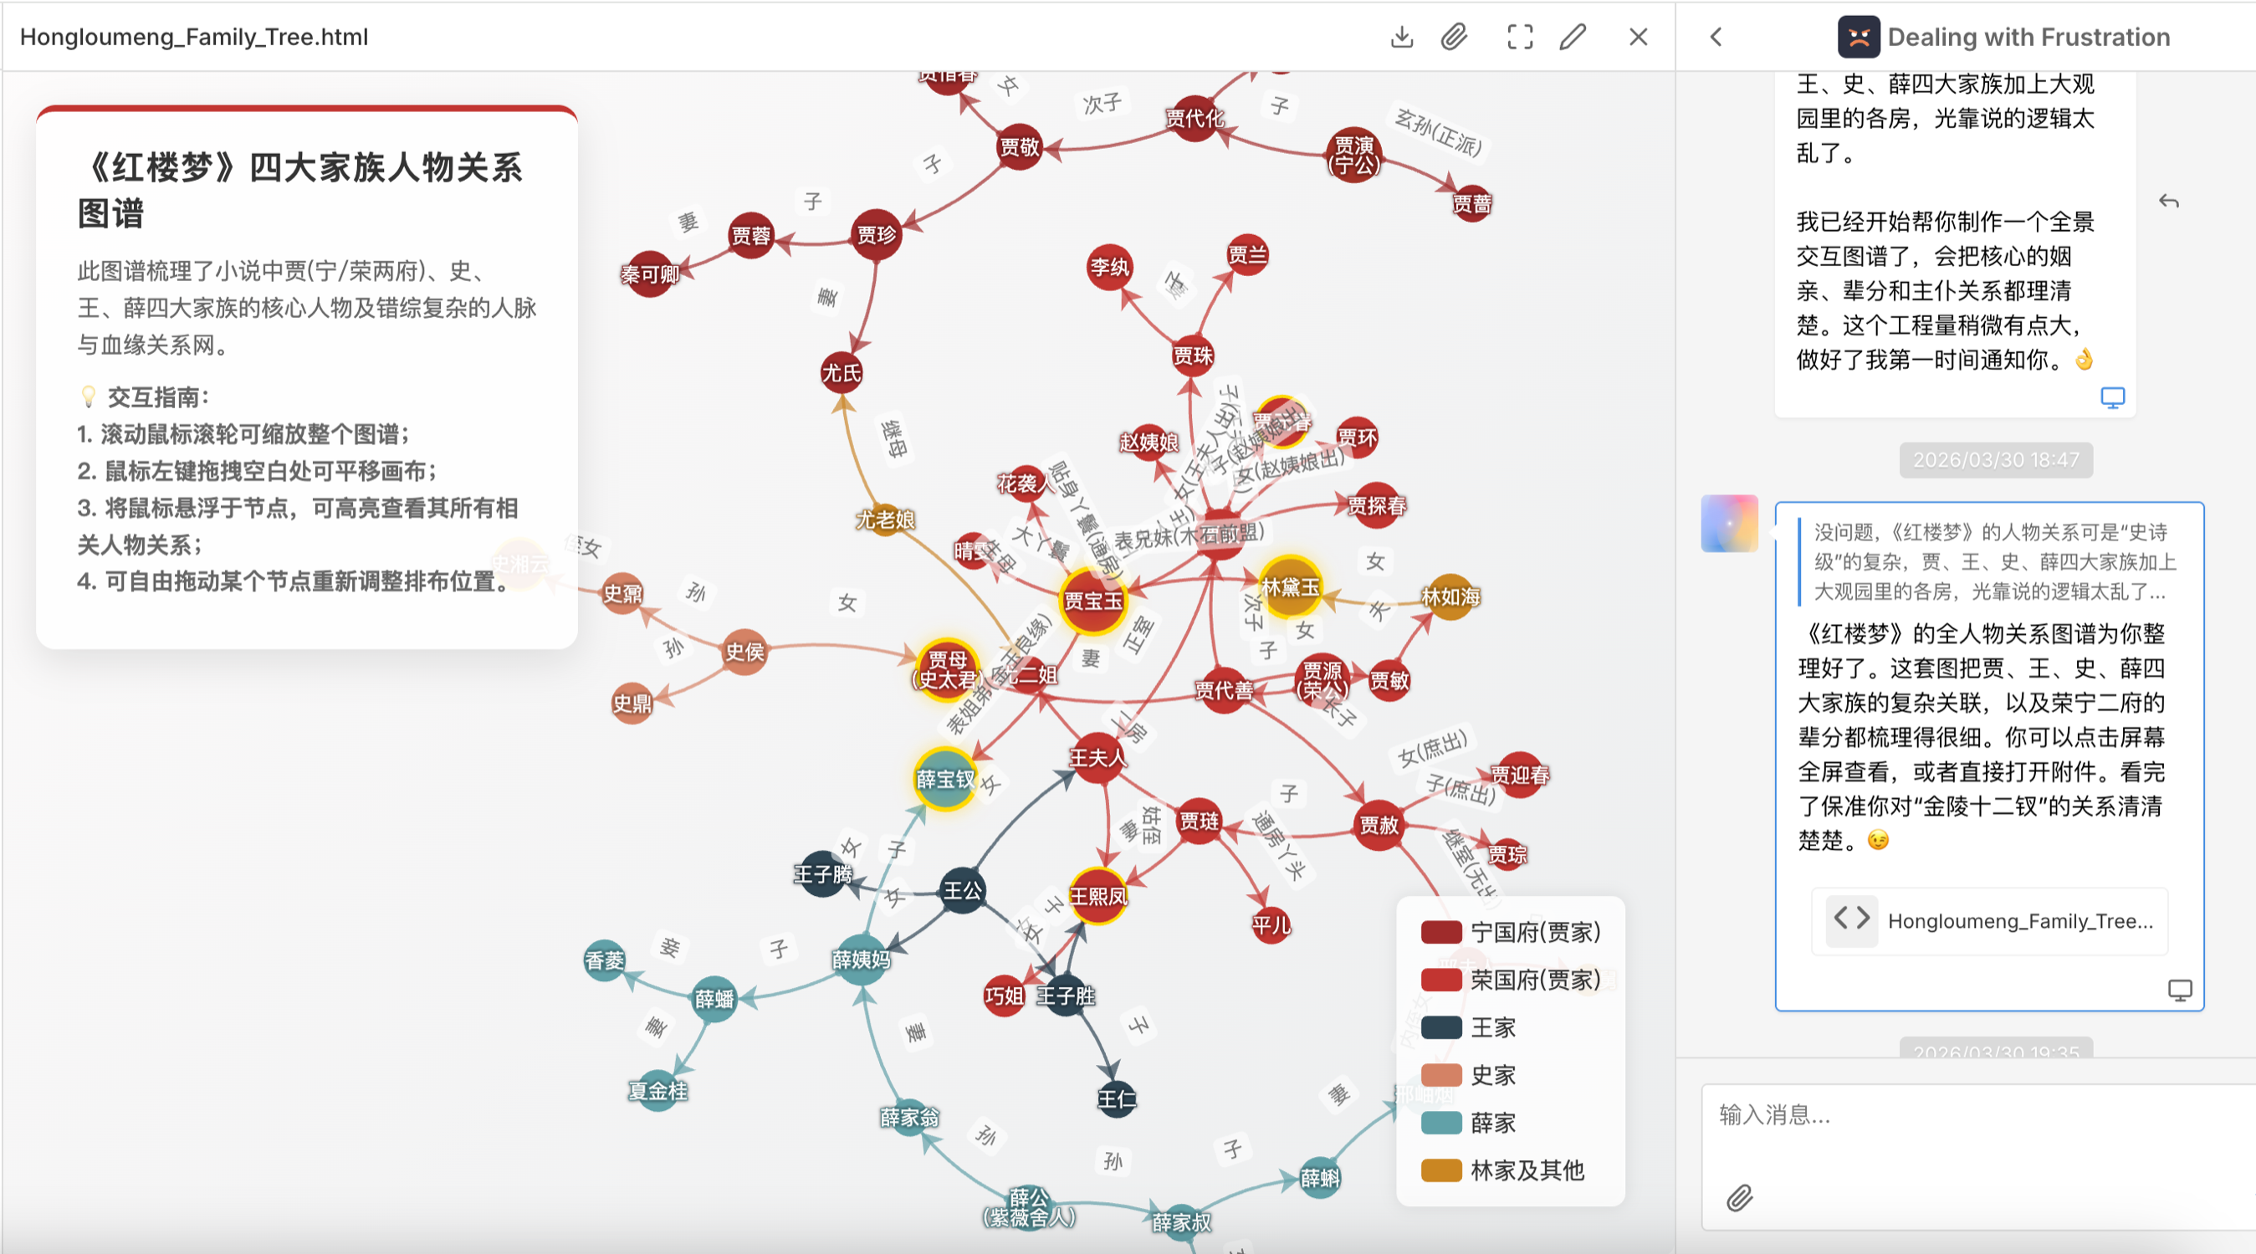Attach a file using the input paperclip
The height and width of the screenshot is (1254, 2256).
point(1739,1197)
